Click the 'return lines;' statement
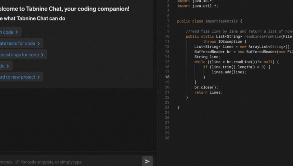Image resolution: width=293 pixels, height=166 pixels. pyautogui.click(x=208, y=92)
